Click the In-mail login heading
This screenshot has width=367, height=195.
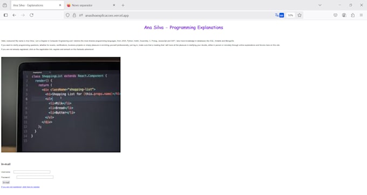click(x=6, y=164)
